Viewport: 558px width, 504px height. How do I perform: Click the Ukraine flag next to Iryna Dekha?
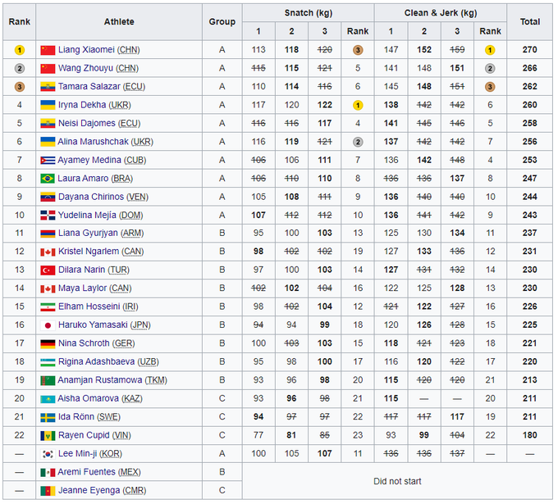click(x=48, y=105)
